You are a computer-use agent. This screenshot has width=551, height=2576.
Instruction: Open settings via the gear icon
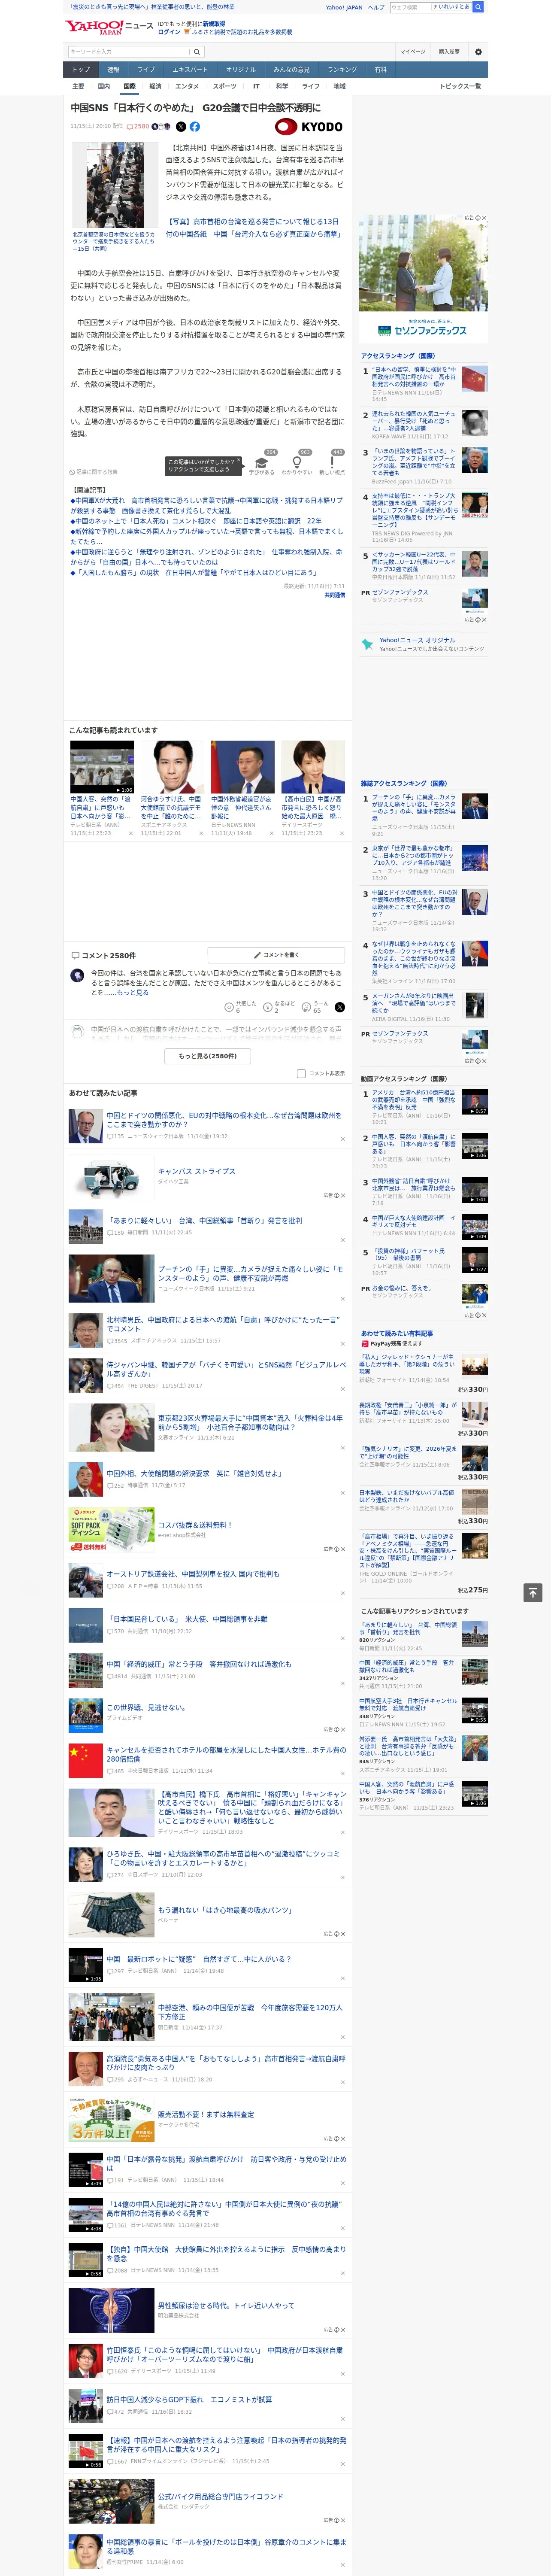click(x=478, y=52)
